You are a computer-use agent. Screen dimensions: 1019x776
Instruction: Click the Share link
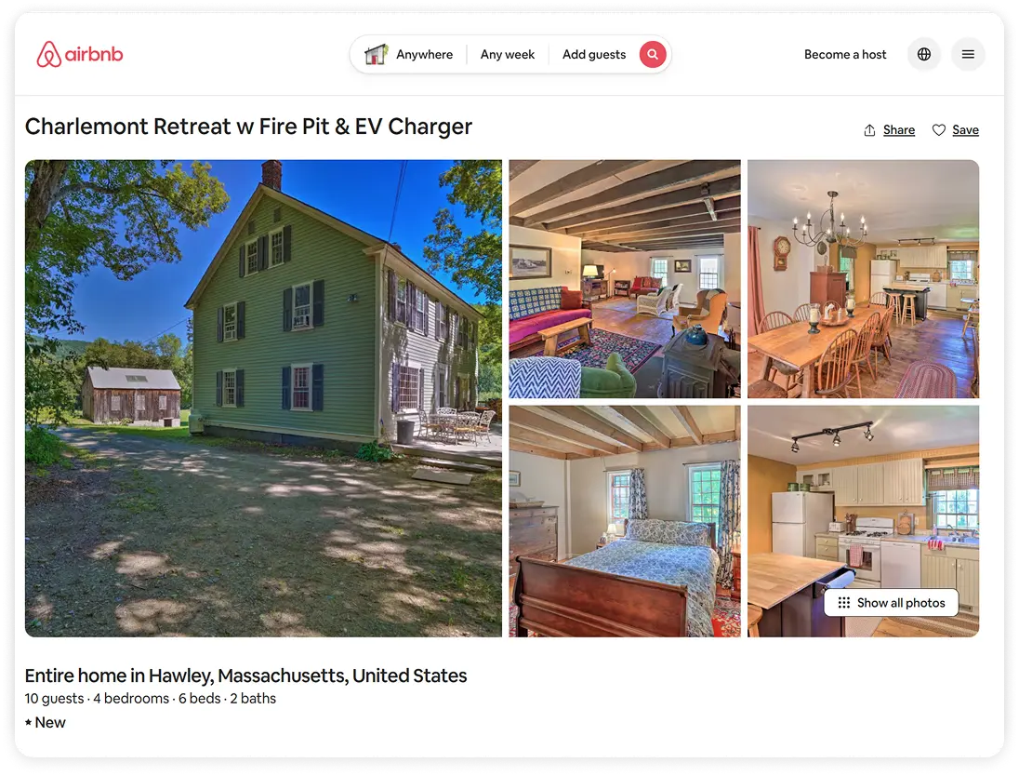tap(899, 130)
